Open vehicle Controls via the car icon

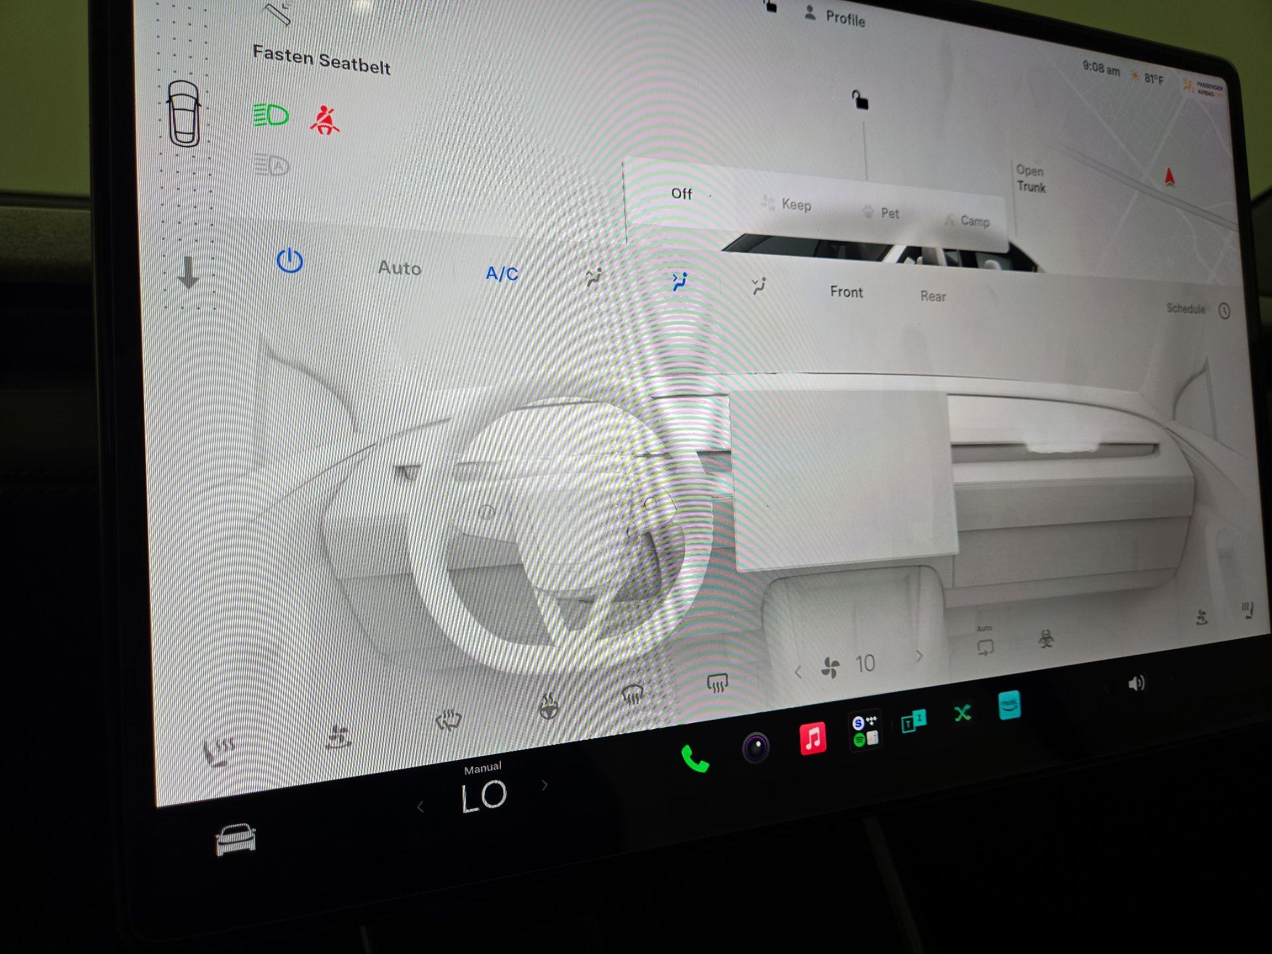click(236, 839)
